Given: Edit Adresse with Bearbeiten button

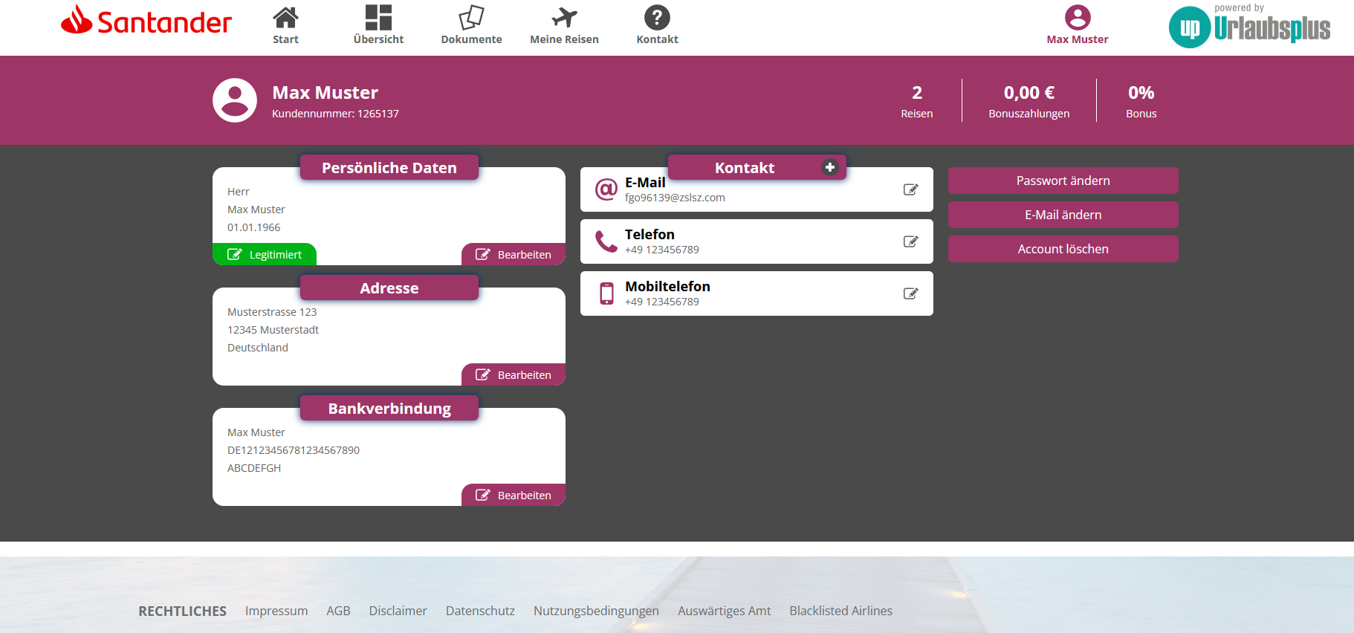Looking at the screenshot, I should [x=514, y=374].
